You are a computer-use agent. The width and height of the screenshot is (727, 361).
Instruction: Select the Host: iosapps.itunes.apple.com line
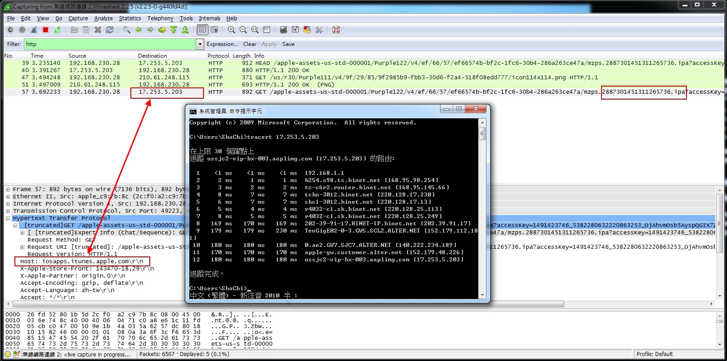(x=82, y=261)
